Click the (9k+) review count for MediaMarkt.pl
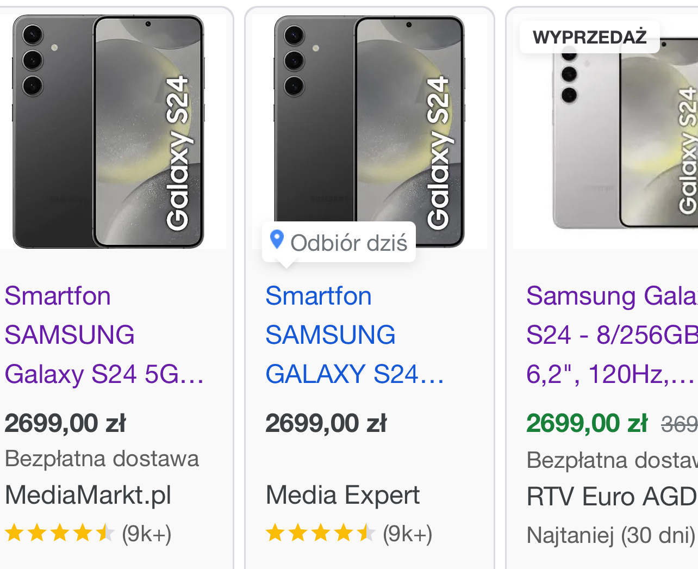698x569 pixels. click(147, 534)
